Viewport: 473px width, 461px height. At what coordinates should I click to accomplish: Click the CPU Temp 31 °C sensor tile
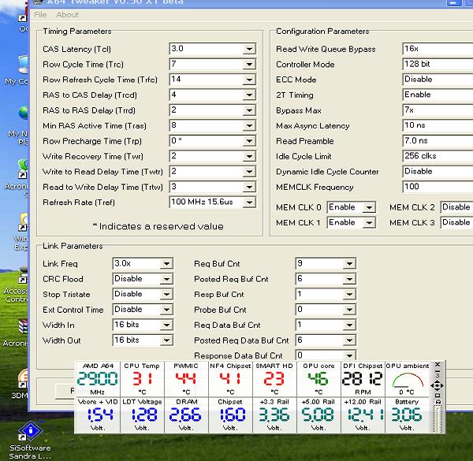coord(142,379)
